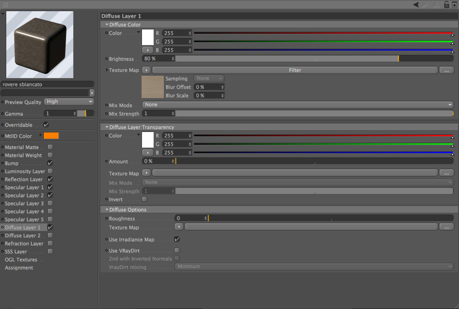Click ellipsis button beside Filter
This screenshot has height=309, width=459.
446,70
